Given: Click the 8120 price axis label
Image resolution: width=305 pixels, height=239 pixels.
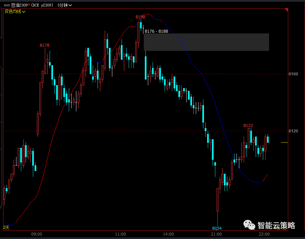Looking at the screenshot, I should click(293, 131).
